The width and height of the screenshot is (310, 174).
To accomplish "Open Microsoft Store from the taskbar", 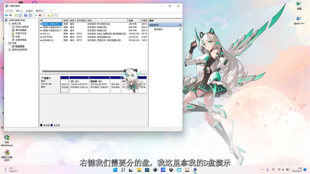I will (x=147, y=170).
